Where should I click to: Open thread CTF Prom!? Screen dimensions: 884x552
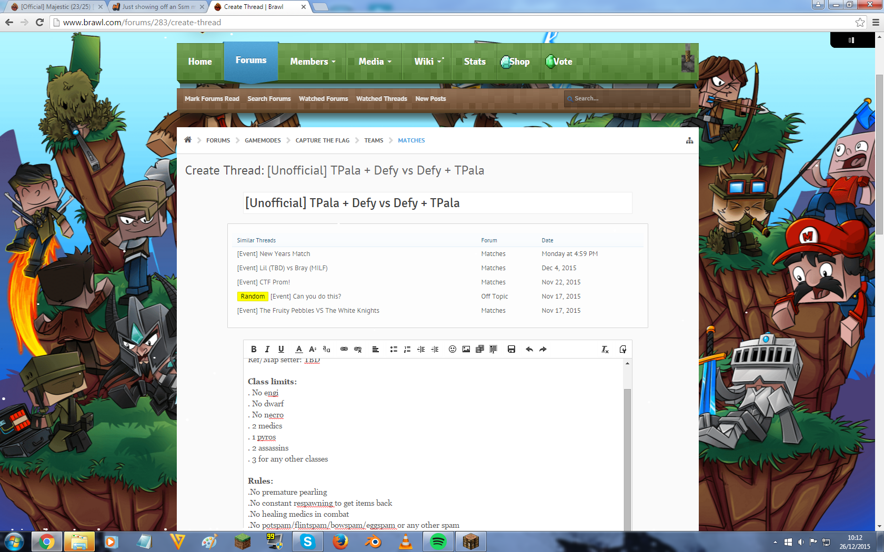264,282
